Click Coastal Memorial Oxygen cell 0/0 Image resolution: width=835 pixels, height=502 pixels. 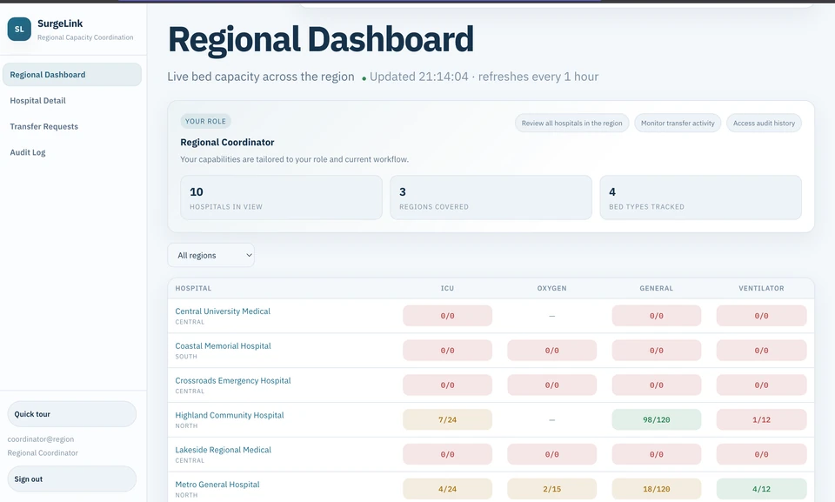click(x=551, y=351)
